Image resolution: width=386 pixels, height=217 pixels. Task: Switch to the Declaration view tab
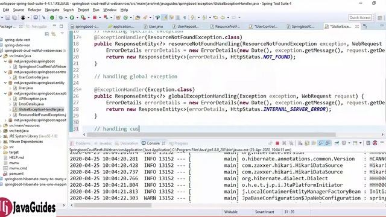click(127, 143)
